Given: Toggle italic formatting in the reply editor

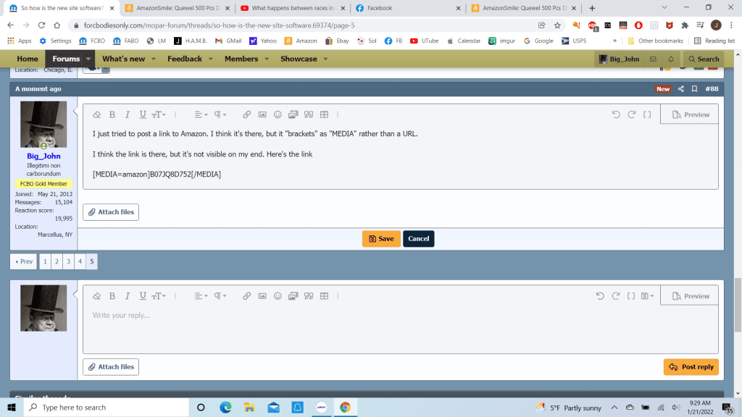Looking at the screenshot, I should (x=128, y=296).
